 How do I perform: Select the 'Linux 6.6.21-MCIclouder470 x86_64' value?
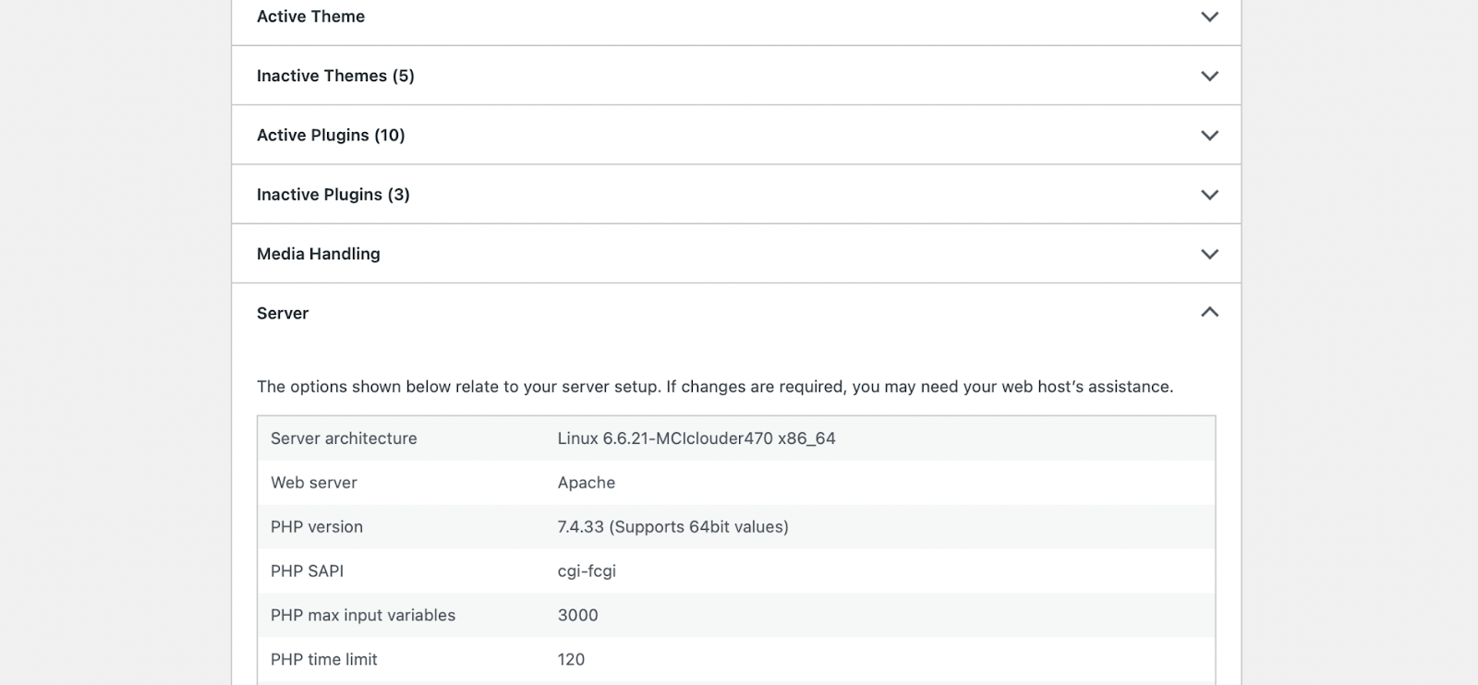(x=697, y=439)
